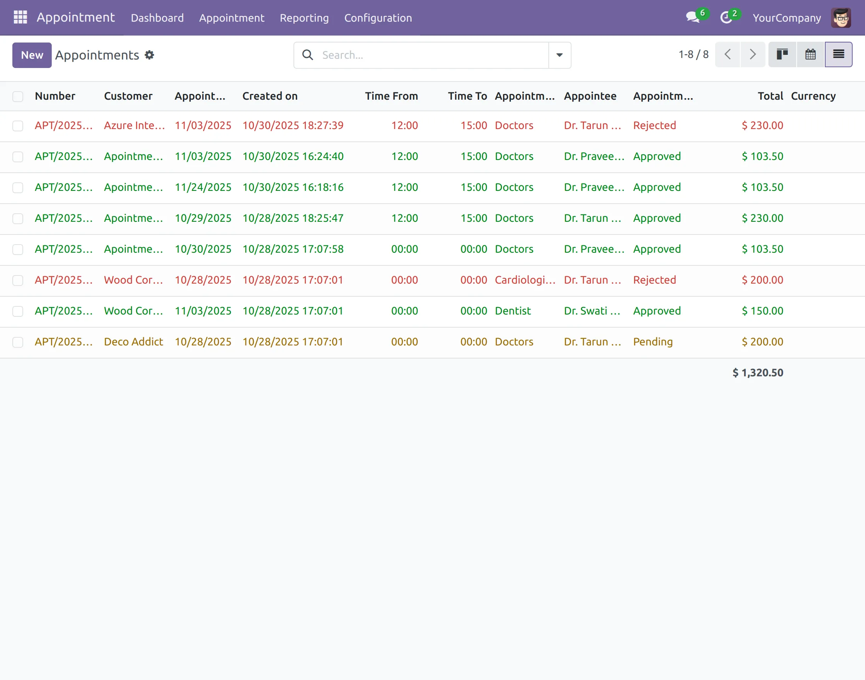Open the chat messages icon
The height and width of the screenshot is (680, 865).
click(x=693, y=17)
